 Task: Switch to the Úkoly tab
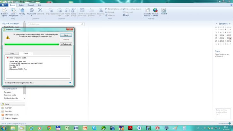pyautogui.click(x=12, y=54)
